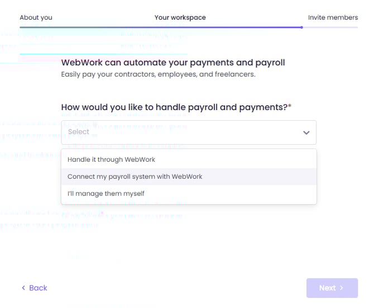Screen dimensions: 374x308
Task: Click the red required asterisk after the question
Action: tap(290, 107)
